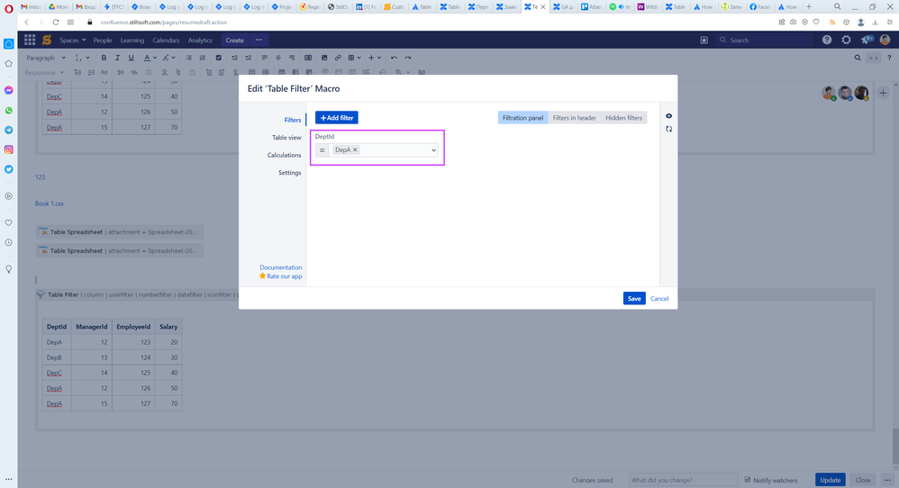This screenshot has height=488, width=899.
Task: Align text center
Action: pos(278,58)
